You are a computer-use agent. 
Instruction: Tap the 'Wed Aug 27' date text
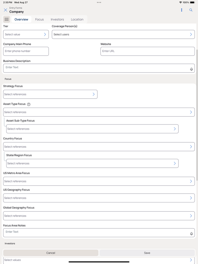(21, 2)
